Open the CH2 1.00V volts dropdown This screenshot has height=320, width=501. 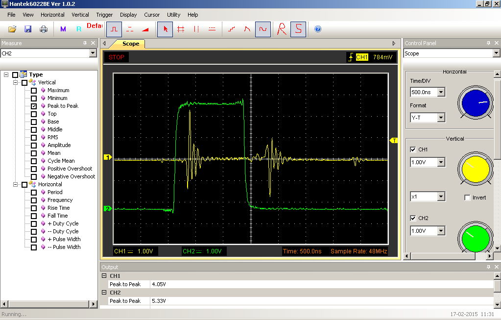(441, 231)
